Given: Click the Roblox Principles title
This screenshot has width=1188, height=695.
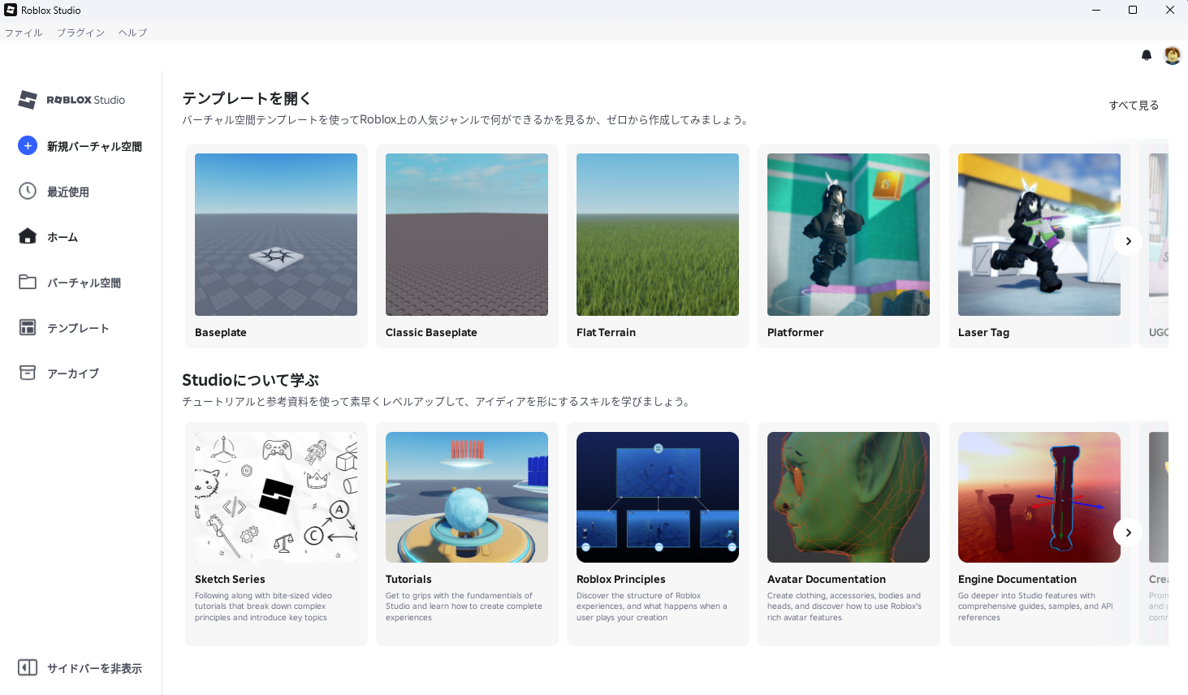Looking at the screenshot, I should point(621,579).
